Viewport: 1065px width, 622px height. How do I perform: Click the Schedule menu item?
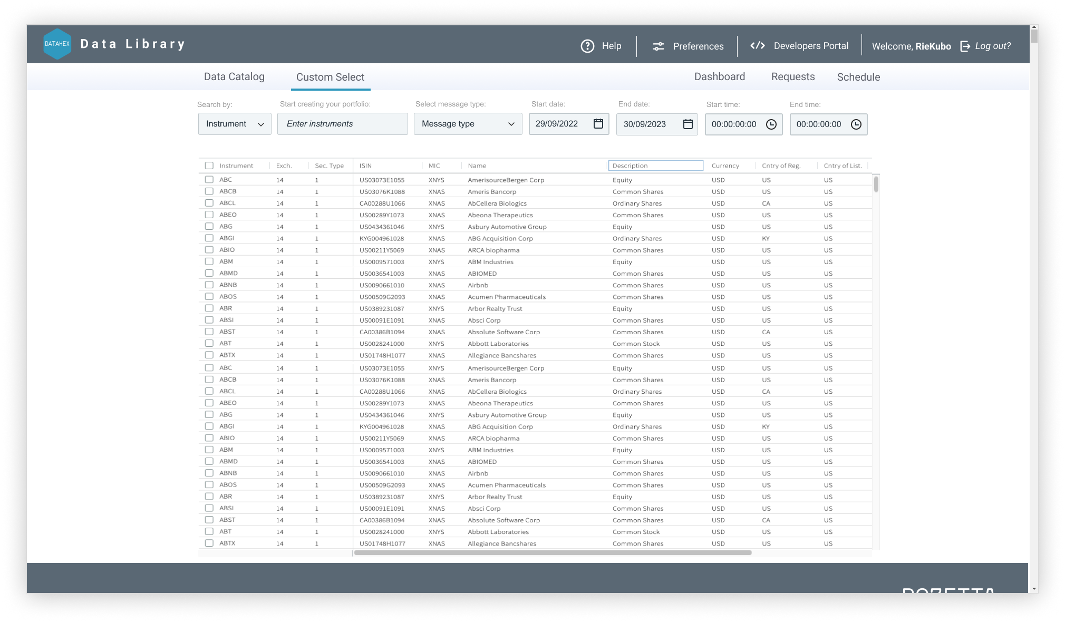pos(858,77)
